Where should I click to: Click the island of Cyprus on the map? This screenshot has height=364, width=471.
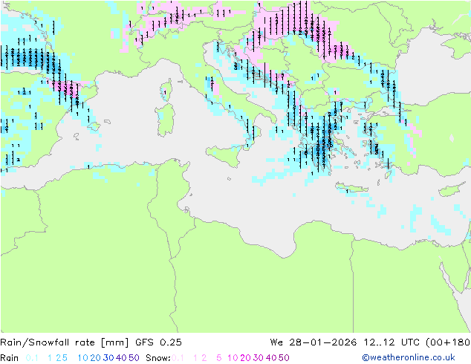pos(451,190)
